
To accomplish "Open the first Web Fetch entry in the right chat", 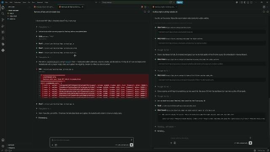I will pyautogui.click(x=174, y=27).
